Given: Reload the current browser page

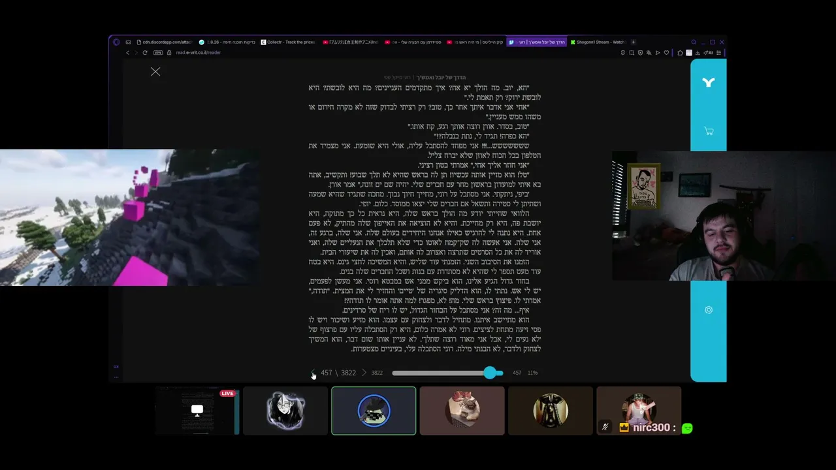Looking at the screenshot, I should click(x=146, y=52).
